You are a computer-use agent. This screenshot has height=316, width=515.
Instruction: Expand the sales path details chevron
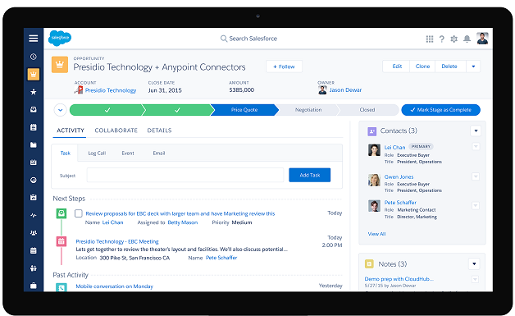[x=60, y=110]
